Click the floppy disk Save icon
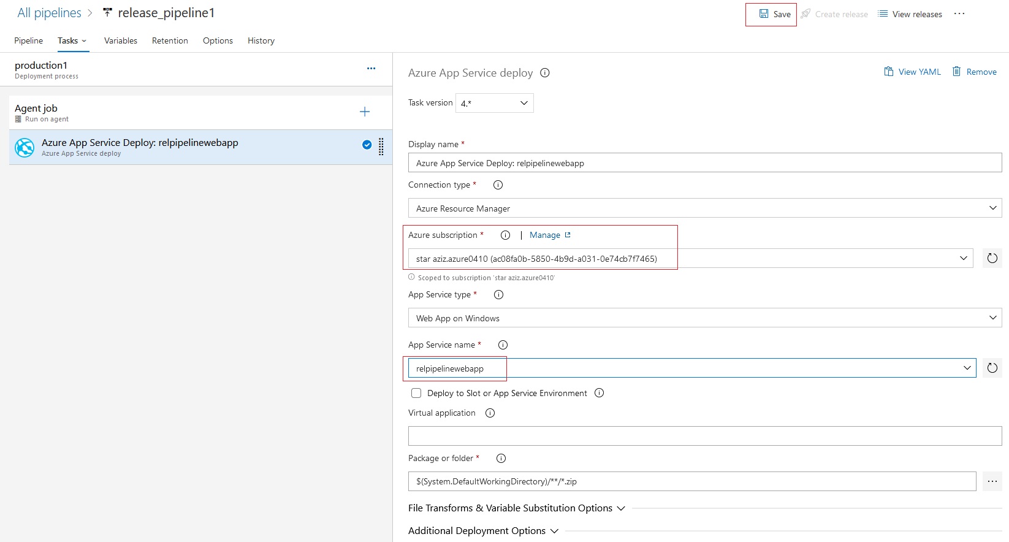Viewport: 1009px width, 542px height. point(764,13)
